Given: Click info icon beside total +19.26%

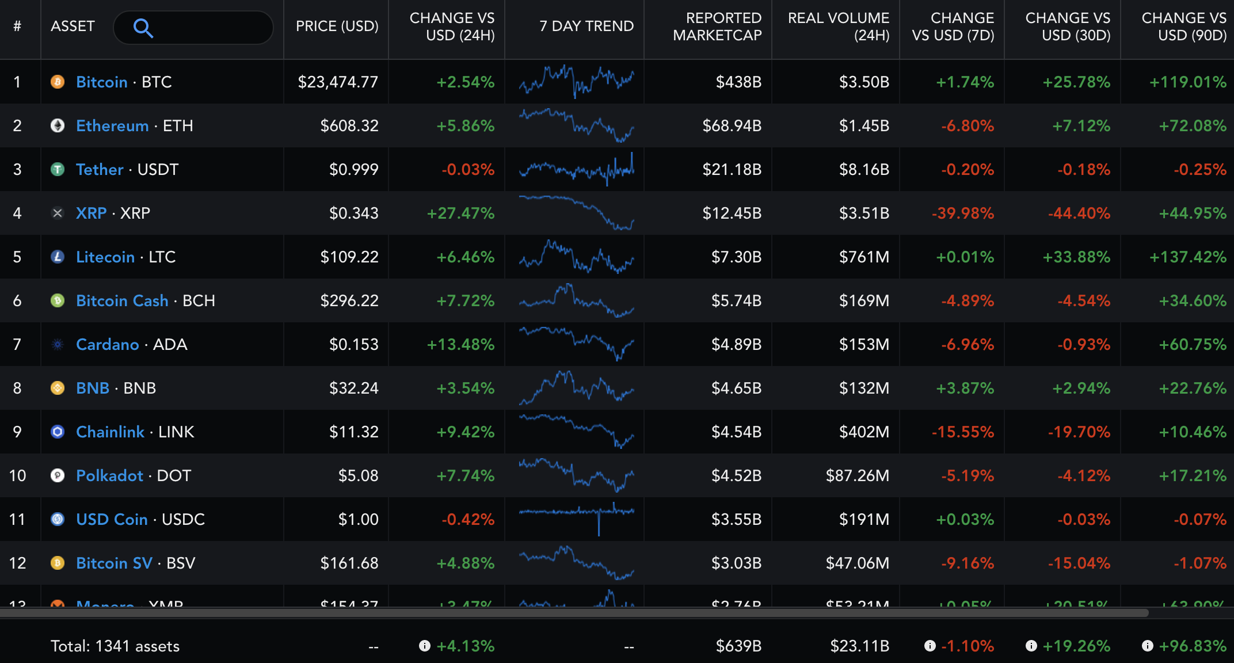Looking at the screenshot, I should coord(1031,646).
